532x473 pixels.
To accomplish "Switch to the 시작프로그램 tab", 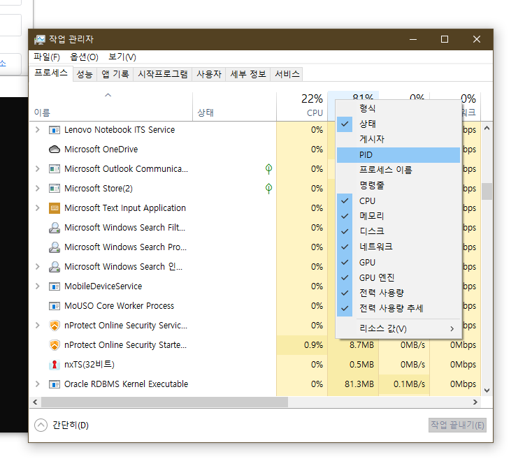I will [162, 74].
